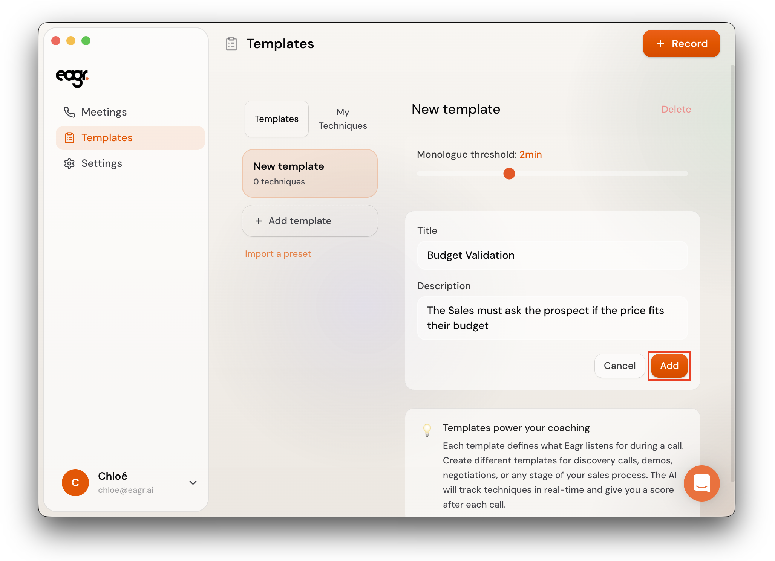Switch to My Techniques tab
The image size is (775, 561).
point(343,119)
